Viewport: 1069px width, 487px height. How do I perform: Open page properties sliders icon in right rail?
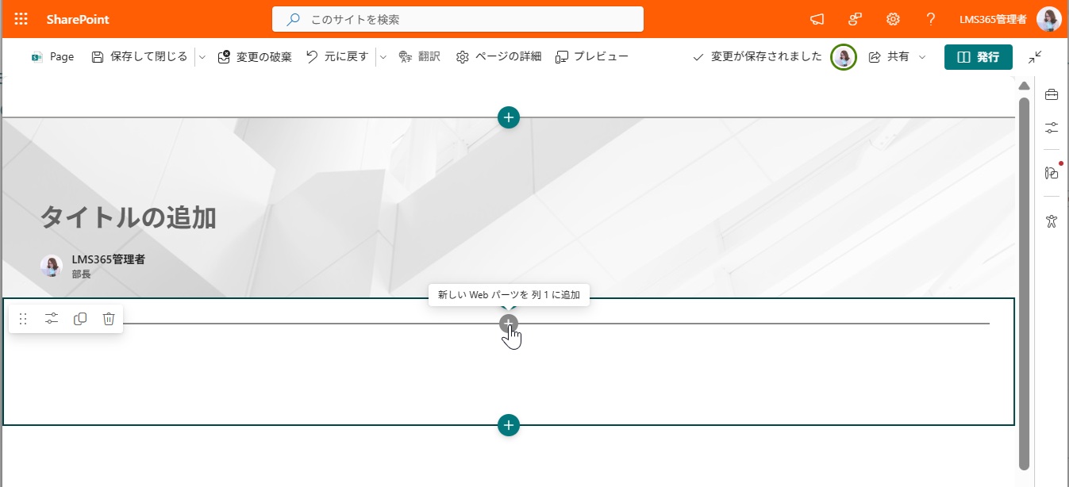(x=1052, y=128)
